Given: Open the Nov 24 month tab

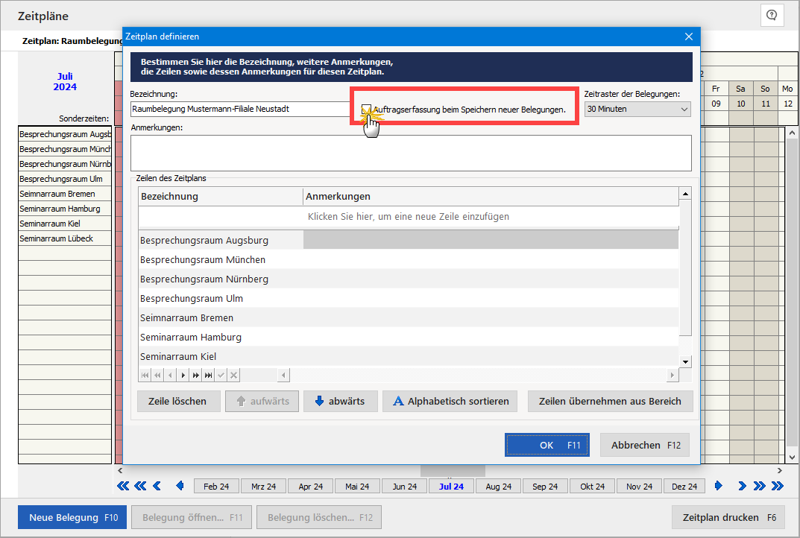Looking at the screenshot, I should (639, 487).
